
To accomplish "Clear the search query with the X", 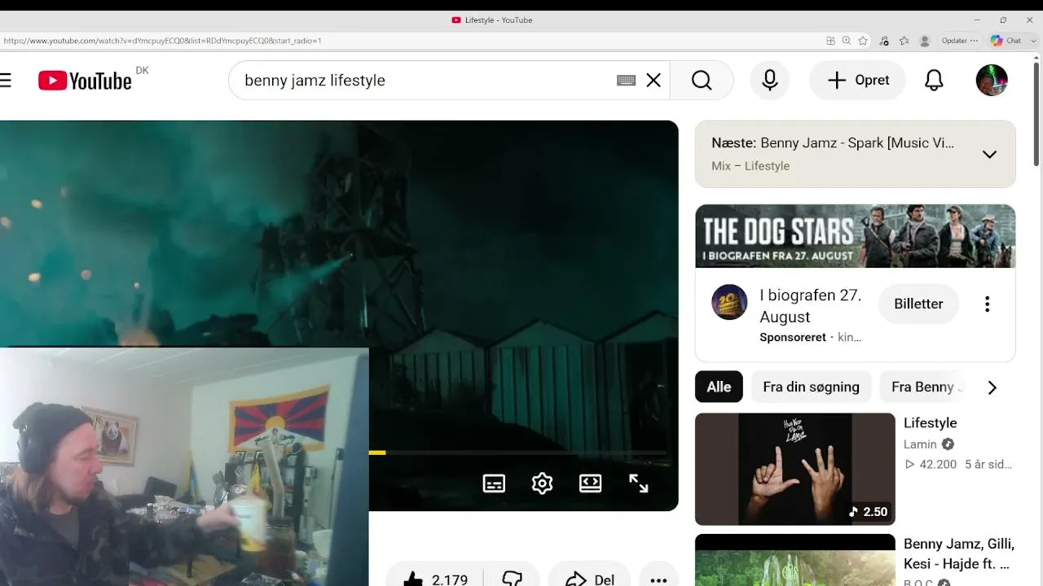I will [x=654, y=81].
